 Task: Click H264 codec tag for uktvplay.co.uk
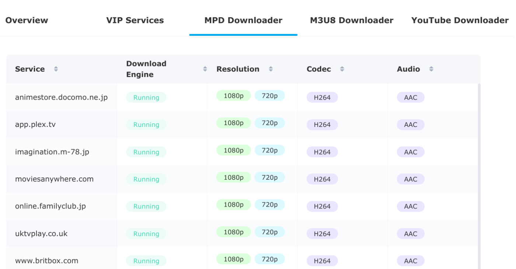click(322, 234)
